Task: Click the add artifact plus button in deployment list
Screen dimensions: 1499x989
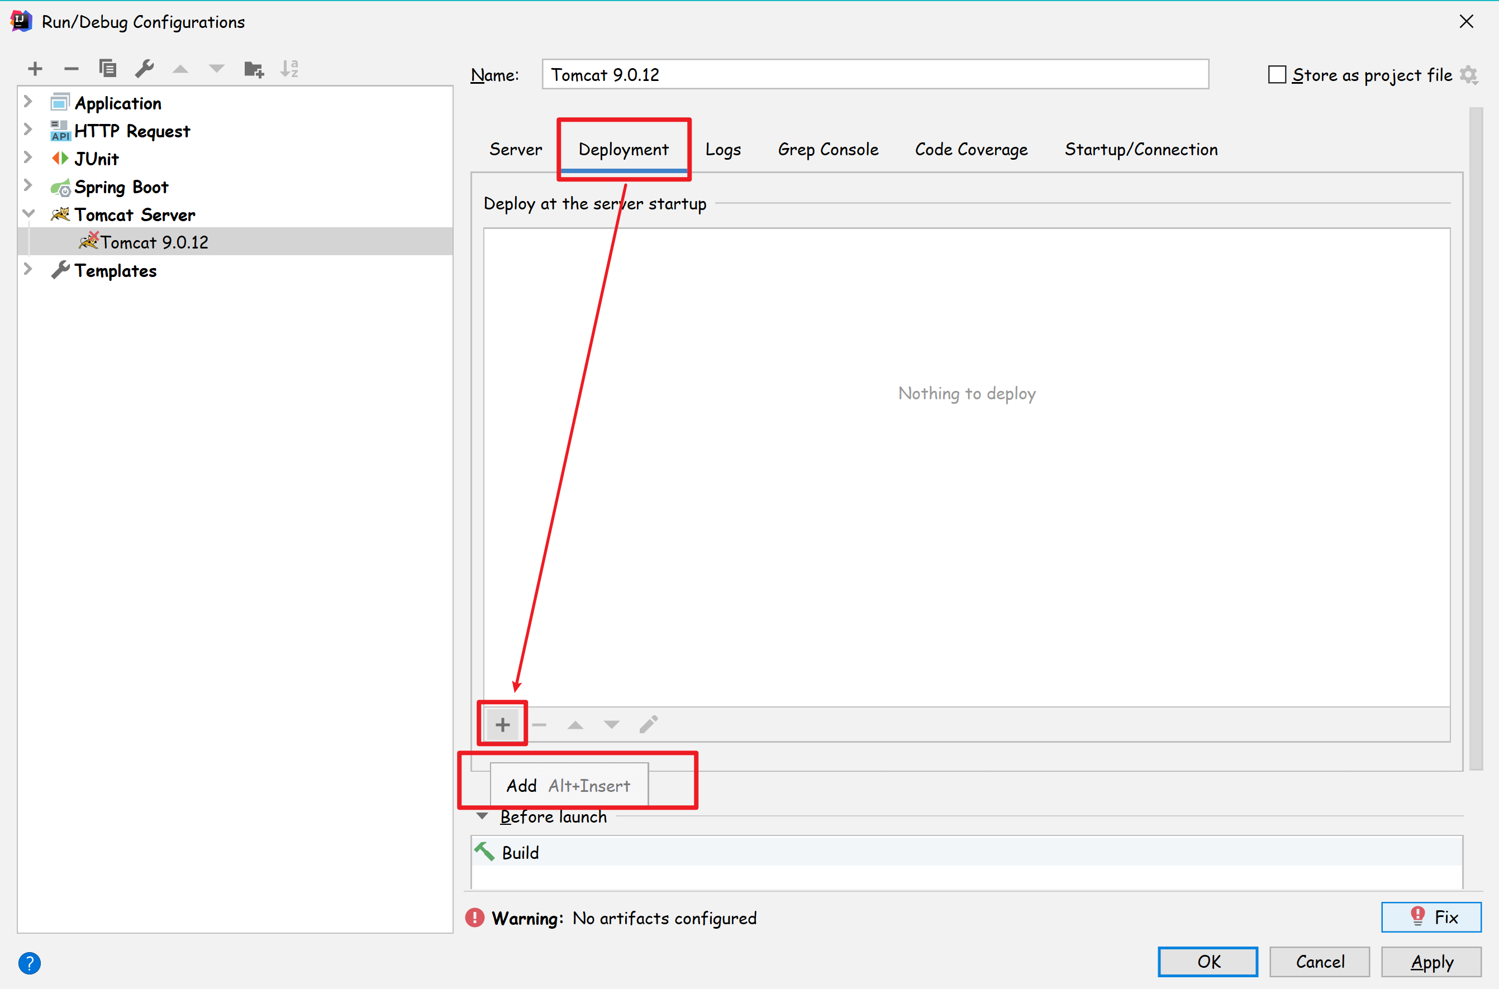Action: (x=502, y=724)
